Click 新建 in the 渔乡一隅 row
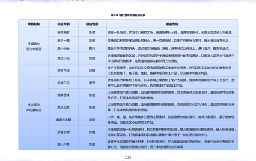Screen dimensions: 256x161 tap(92, 40)
